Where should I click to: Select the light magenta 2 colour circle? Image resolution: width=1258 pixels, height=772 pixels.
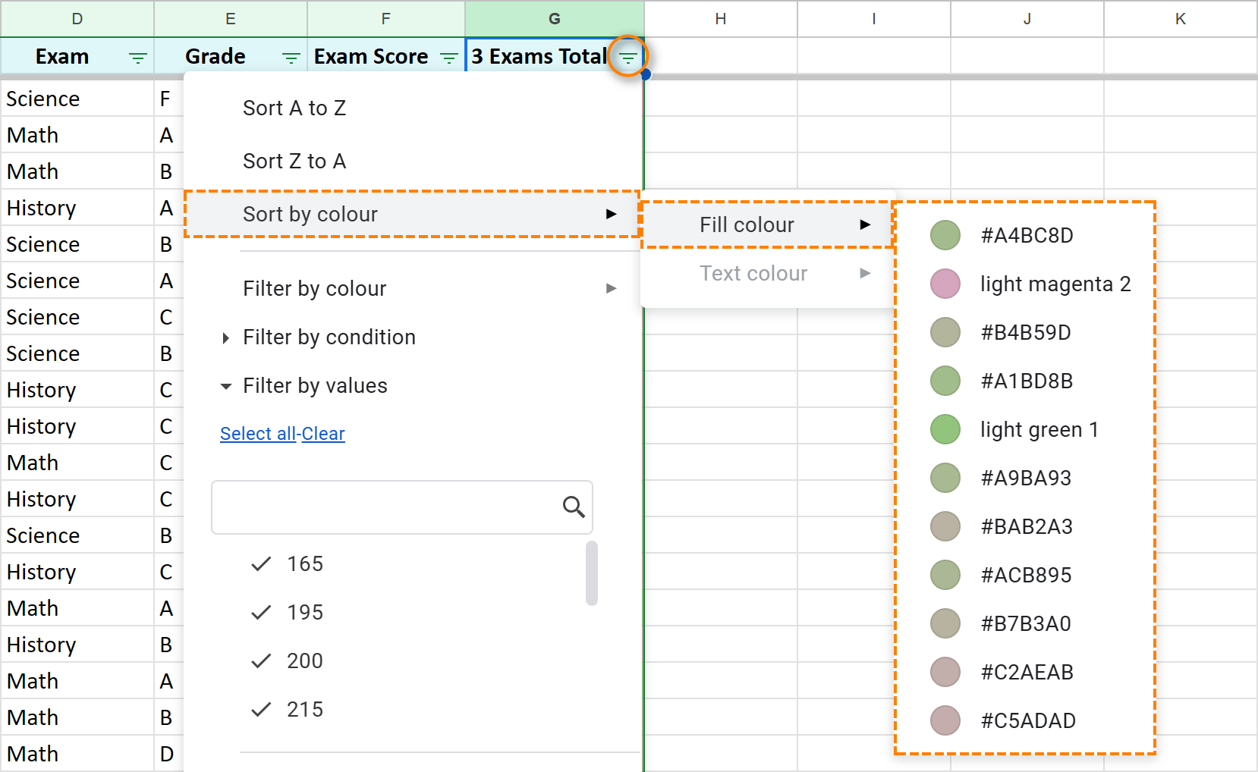[x=945, y=284]
